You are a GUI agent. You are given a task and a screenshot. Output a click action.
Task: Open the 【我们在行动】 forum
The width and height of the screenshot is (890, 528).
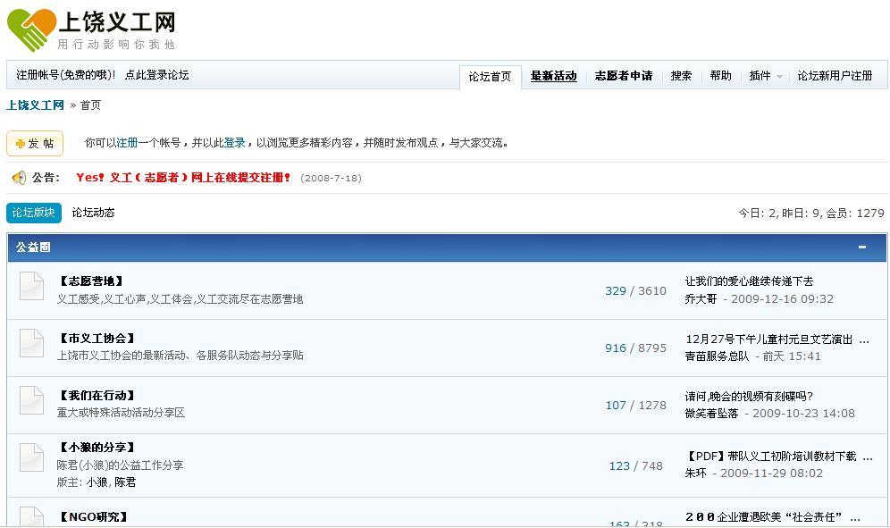pyautogui.click(x=97, y=396)
